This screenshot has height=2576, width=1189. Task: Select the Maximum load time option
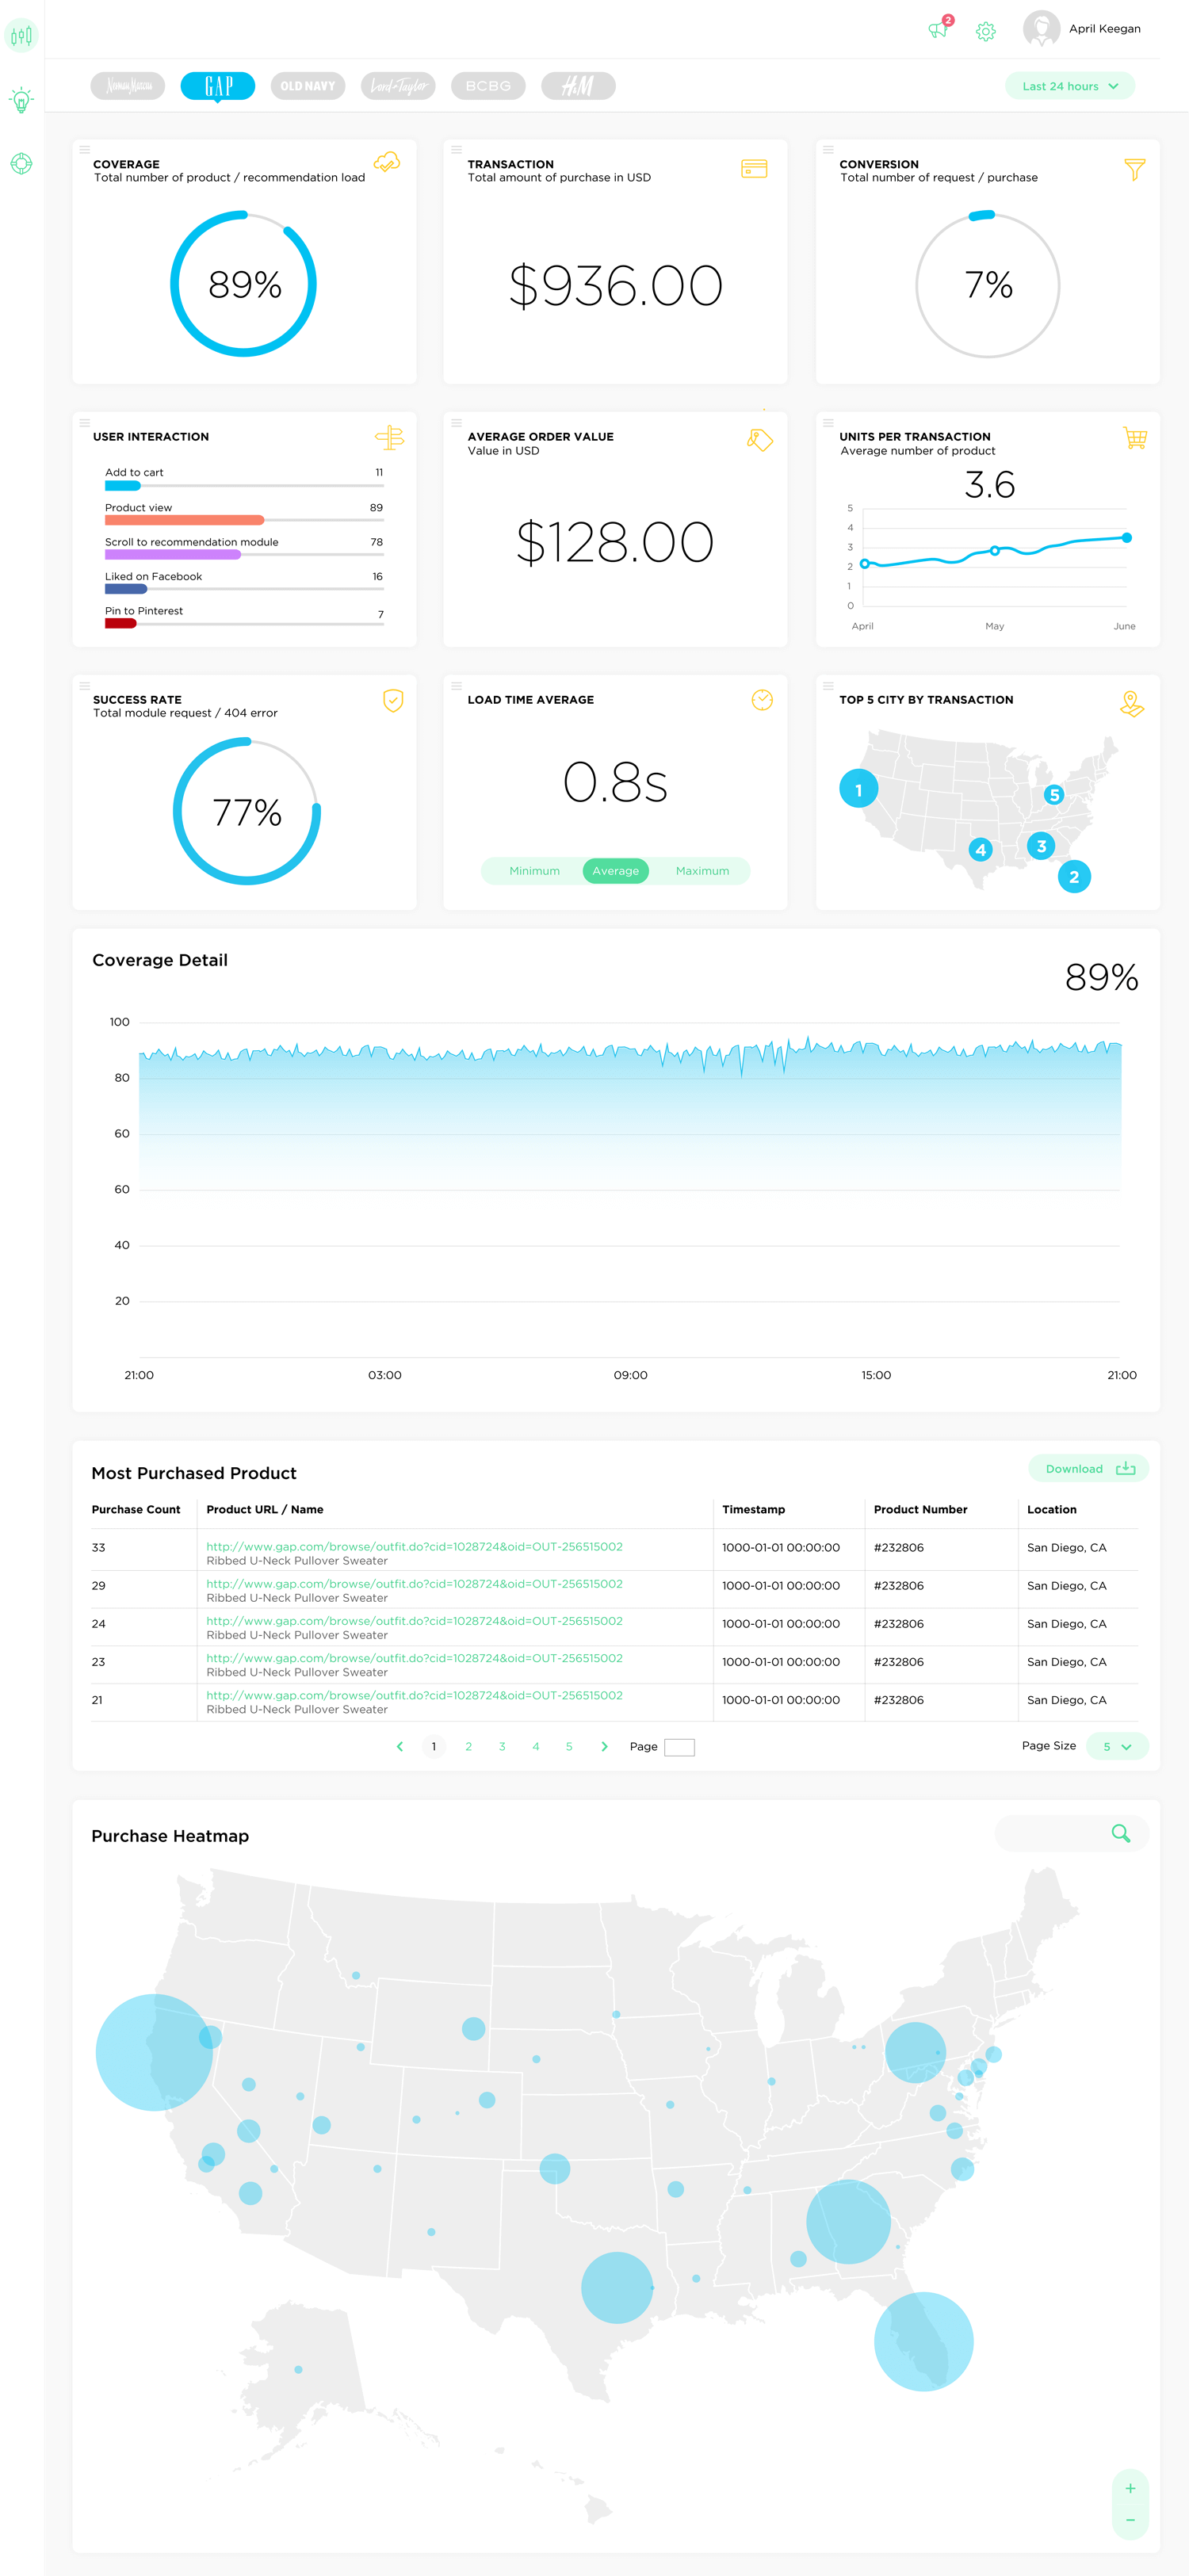(702, 871)
